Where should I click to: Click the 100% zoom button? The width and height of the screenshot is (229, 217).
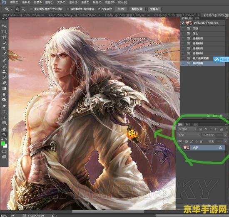[x=121, y=9]
